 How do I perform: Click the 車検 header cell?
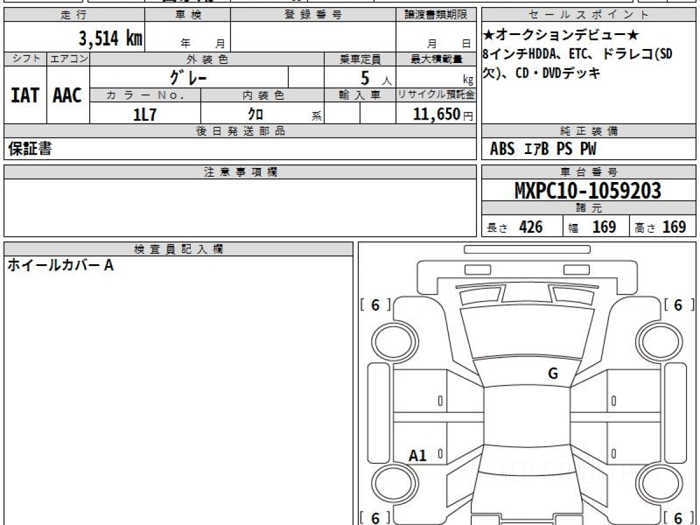click(x=188, y=15)
